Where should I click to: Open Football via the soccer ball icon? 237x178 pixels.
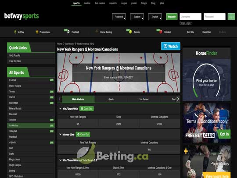tap(68, 32)
